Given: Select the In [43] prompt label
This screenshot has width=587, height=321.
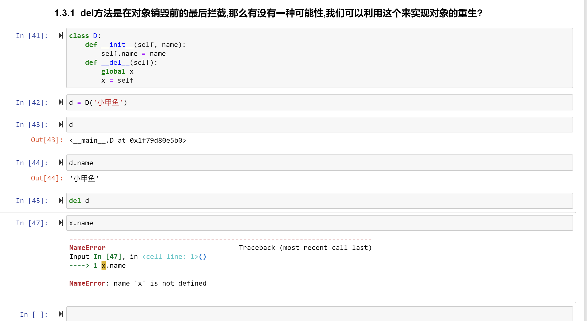Looking at the screenshot, I should click(x=32, y=125).
